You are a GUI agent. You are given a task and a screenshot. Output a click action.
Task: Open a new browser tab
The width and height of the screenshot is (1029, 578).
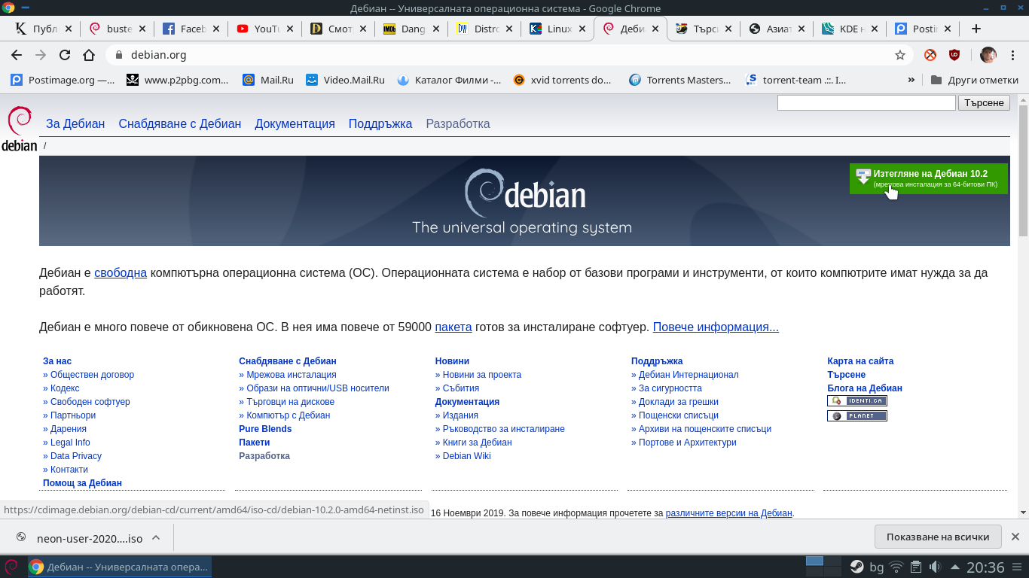[976, 29]
